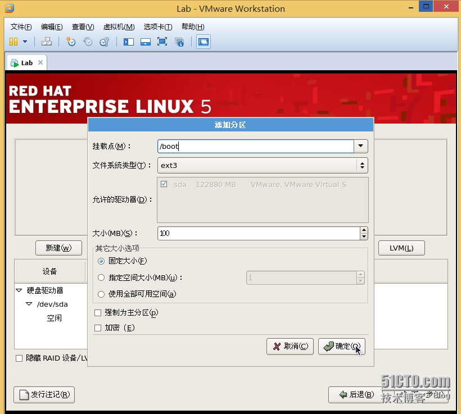Image resolution: width=461 pixels, height=414 pixels.
Task: Click the VMware Workstation title bar icon
Action: coord(10,8)
